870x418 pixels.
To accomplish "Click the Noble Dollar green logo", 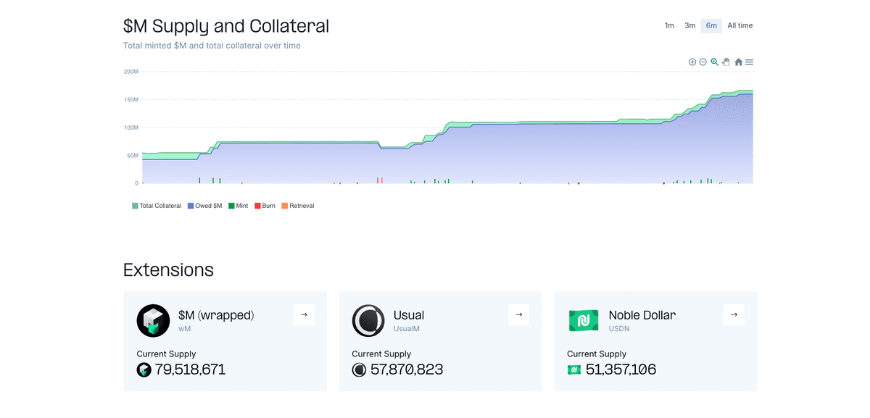I will 584,320.
